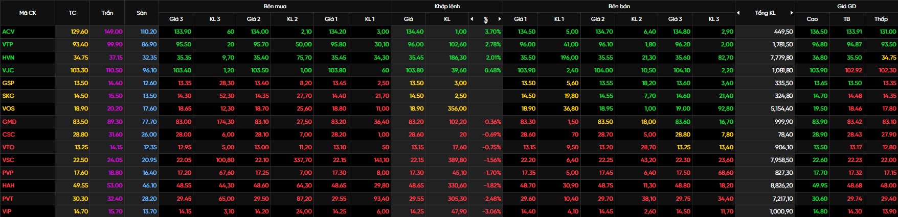The height and width of the screenshot is (217, 898).
Task: Sort by the % change column header
Action: [x=485, y=19]
